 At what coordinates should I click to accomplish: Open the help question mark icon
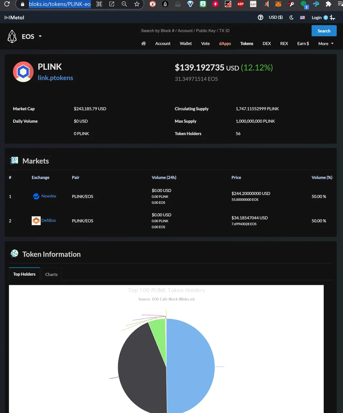pos(260,17)
